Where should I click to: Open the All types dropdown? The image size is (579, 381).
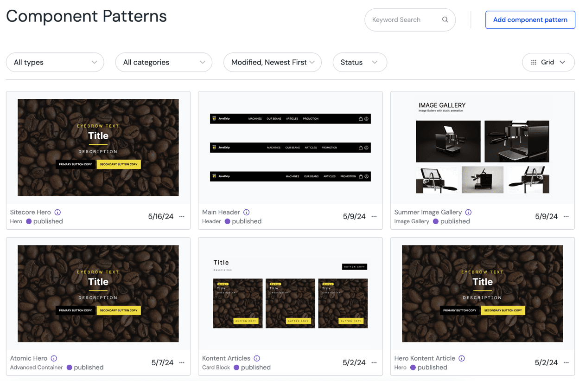tap(55, 62)
